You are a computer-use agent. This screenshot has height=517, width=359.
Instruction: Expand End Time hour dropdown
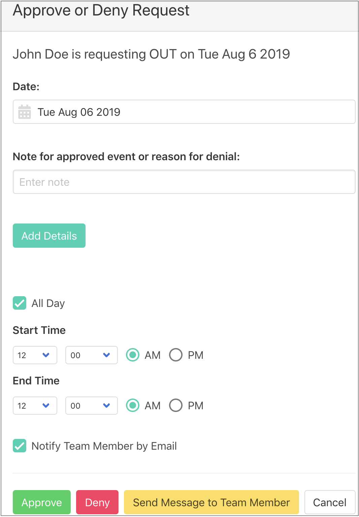[x=35, y=406]
